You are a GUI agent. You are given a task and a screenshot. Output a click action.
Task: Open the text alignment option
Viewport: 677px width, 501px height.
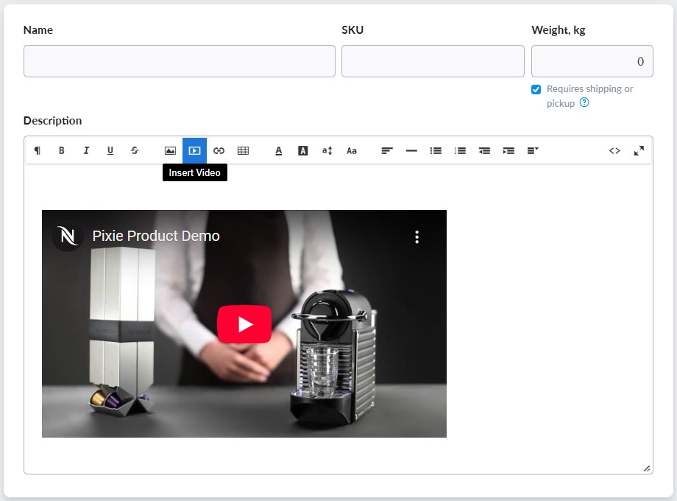point(387,150)
